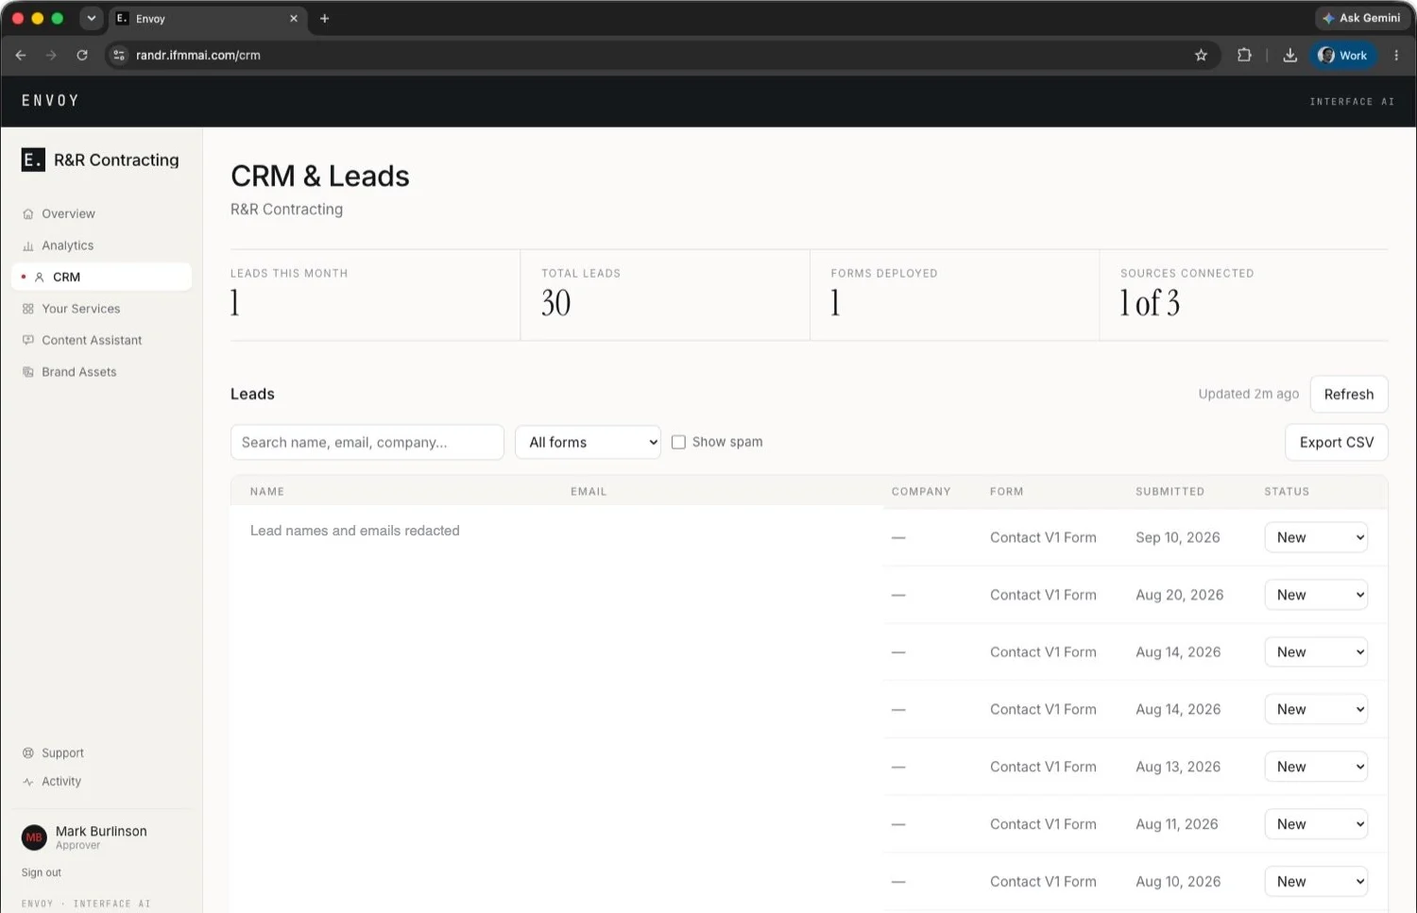Click the Refresh button
Viewport: 1417px width, 913px height.
(1349, 395)
